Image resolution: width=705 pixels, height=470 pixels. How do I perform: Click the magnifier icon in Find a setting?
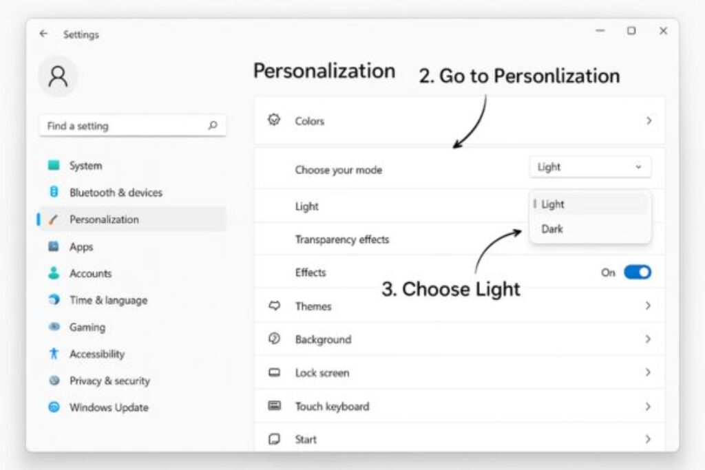point(213,125)
